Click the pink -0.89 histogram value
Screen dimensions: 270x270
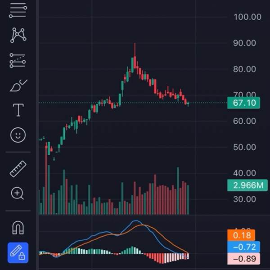pyautogui.click(x=243, y=259)
